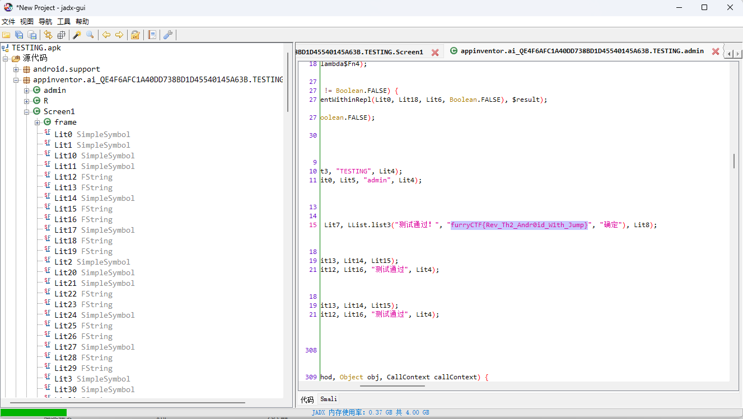Select Lit14 SimpleSymbol in tree
The height and width of the screenshot is (419, 743).
(94, 198)
